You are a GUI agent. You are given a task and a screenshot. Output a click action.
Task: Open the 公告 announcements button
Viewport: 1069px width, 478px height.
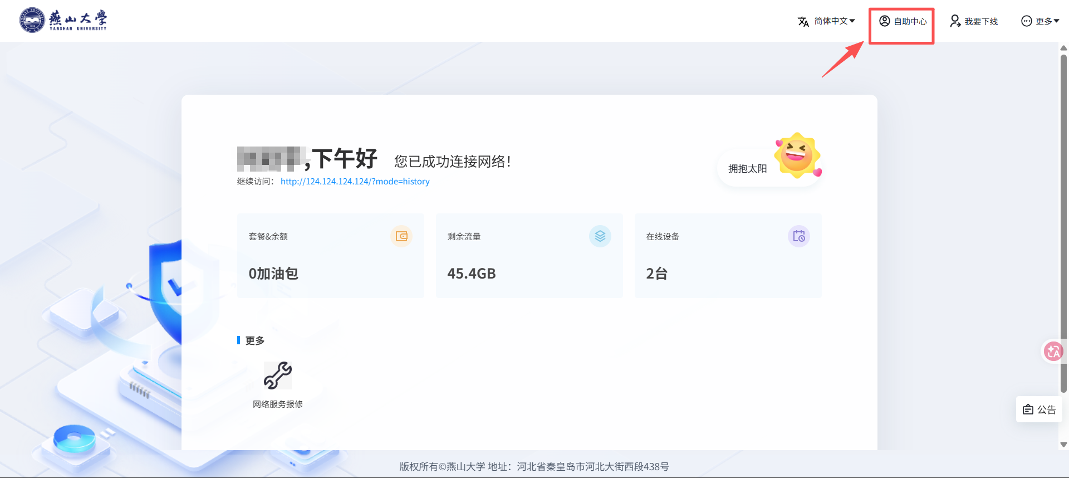[1039, 409]
